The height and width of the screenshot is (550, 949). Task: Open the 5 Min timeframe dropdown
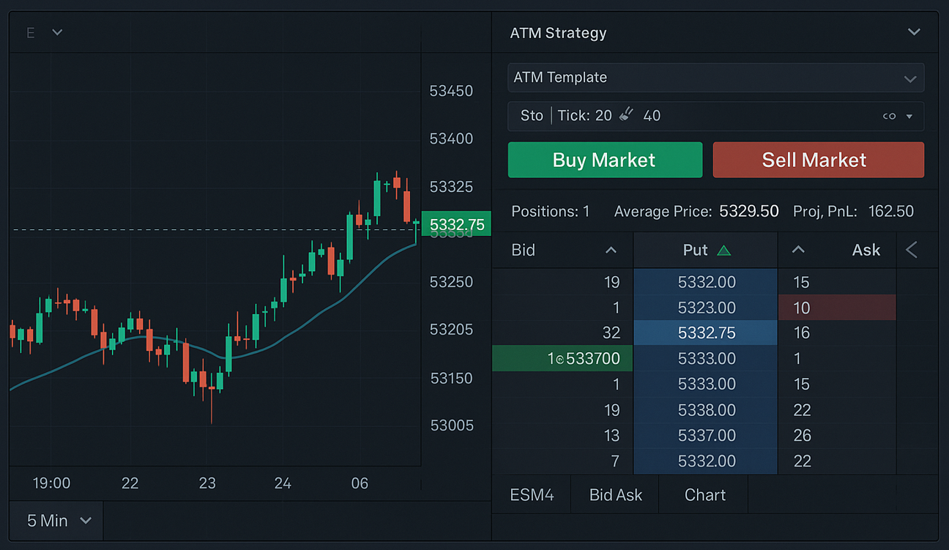click(x=58, y=521)
